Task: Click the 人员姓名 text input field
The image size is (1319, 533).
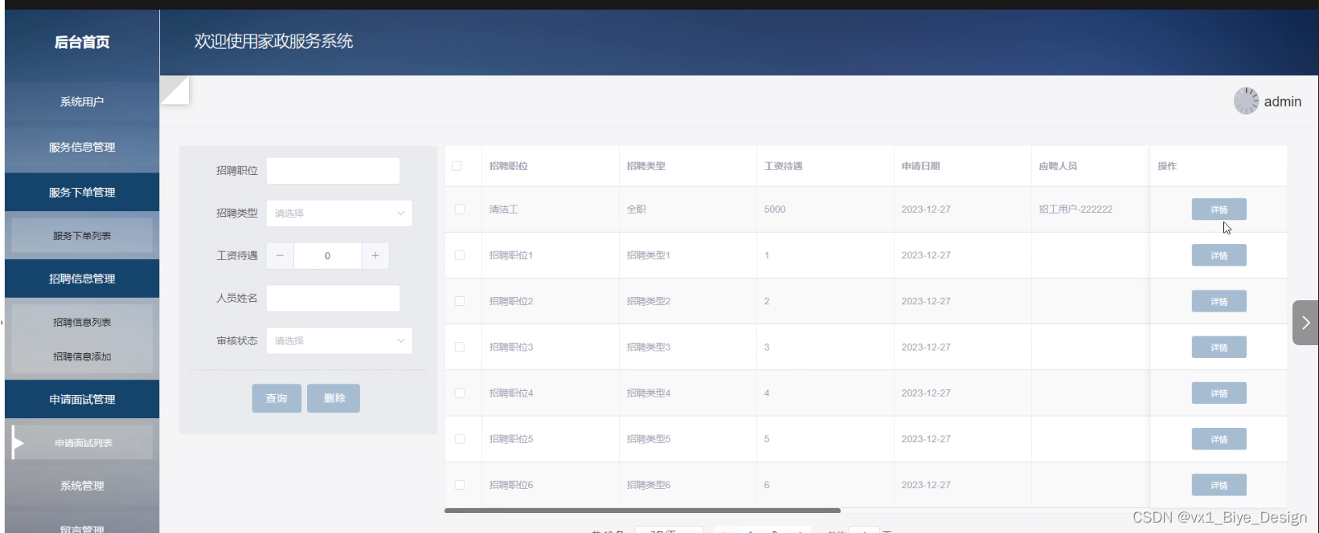Action: tap(333, 299)
